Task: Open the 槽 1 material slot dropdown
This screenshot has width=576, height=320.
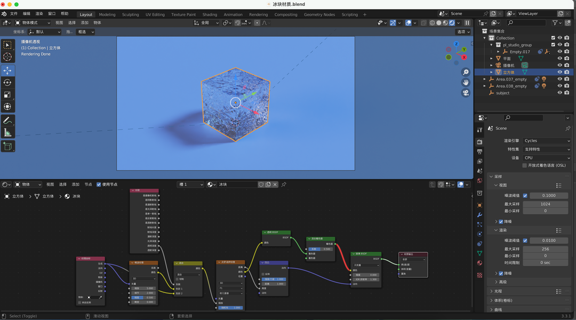Action: (x=190, y=185)
